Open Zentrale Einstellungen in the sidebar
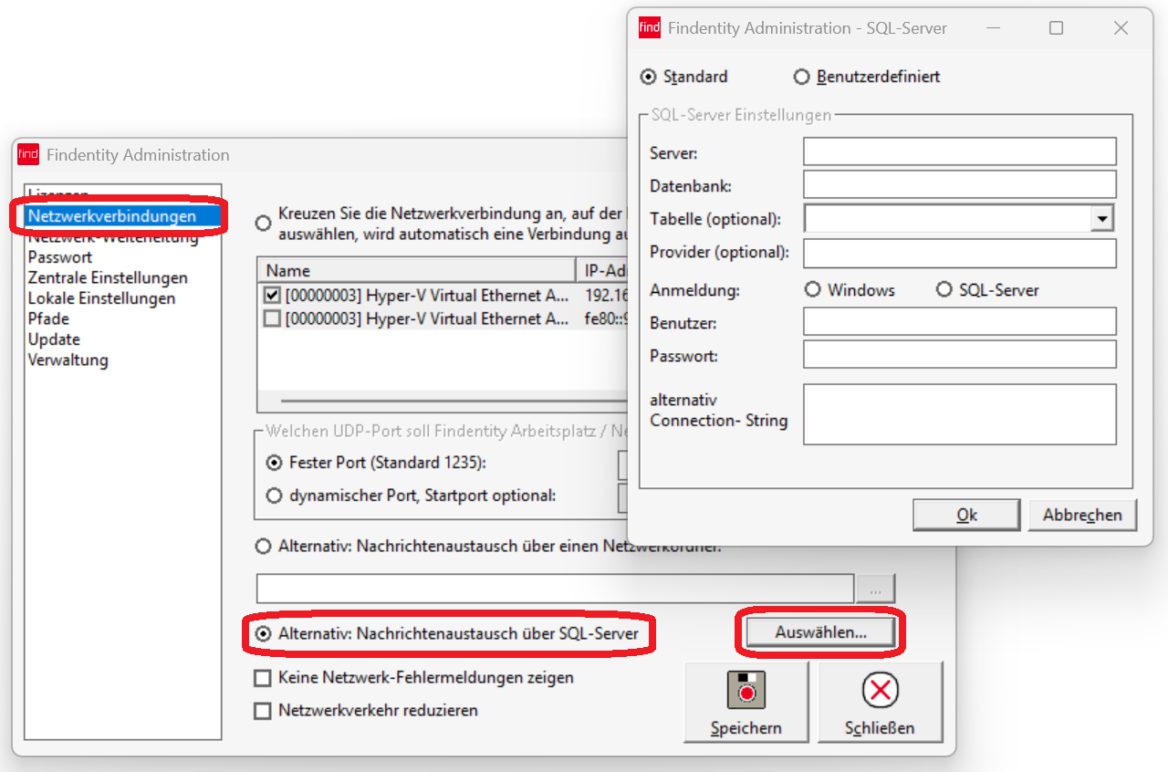Viewport: 1168px width, 772px height. pyautogui.click(x=108, y=277)
